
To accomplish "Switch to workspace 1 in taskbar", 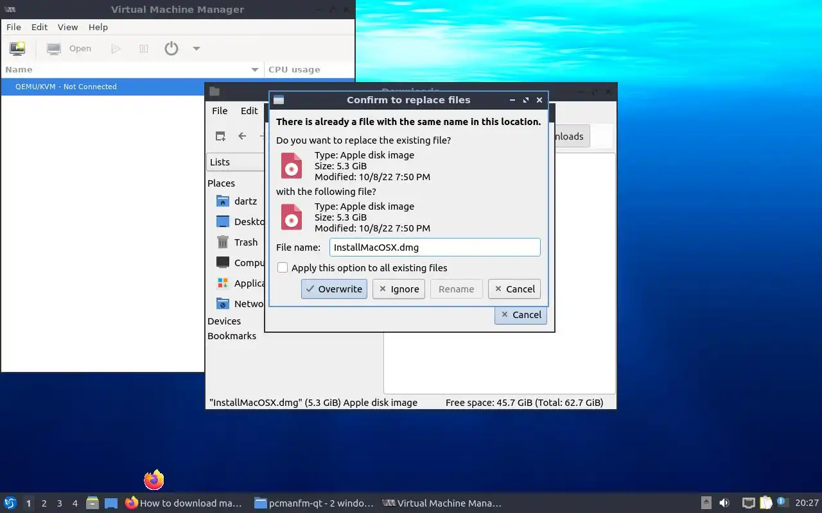I will click(x=28, y=503).
